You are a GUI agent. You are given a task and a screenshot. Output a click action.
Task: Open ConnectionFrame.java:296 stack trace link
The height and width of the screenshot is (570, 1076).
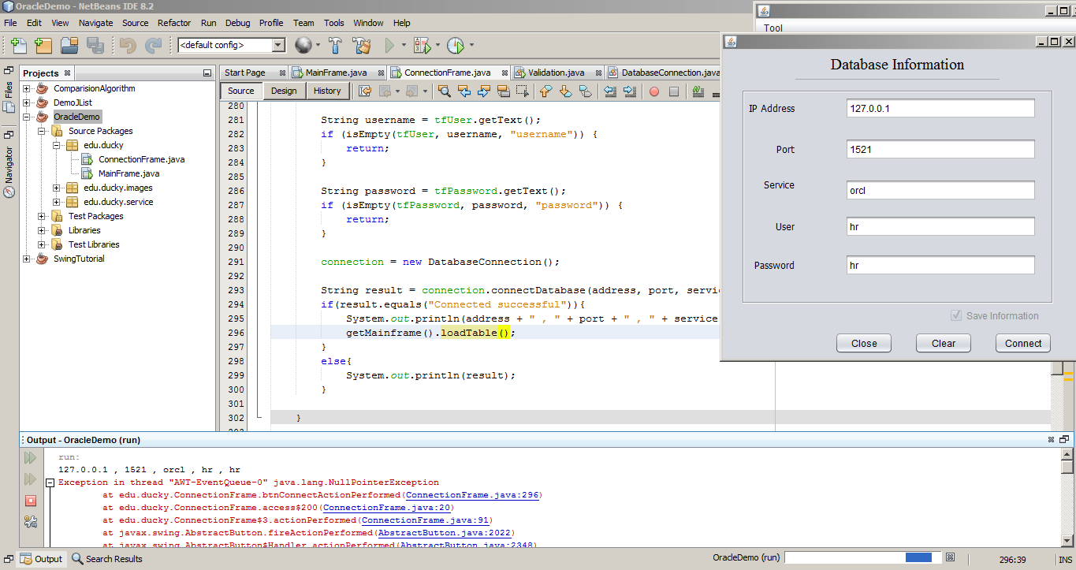(x=472, y=495)
